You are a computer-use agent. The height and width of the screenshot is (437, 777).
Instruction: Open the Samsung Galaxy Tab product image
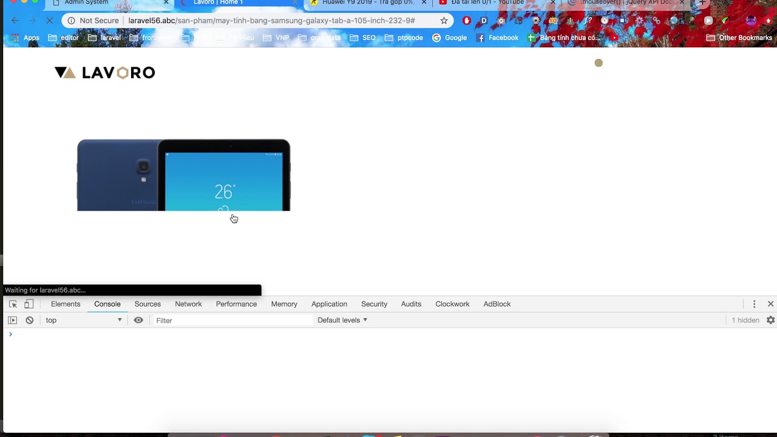pos(183,175)
